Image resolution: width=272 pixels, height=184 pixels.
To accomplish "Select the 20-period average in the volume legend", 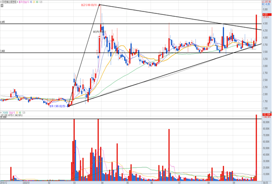I will point(17,113).
